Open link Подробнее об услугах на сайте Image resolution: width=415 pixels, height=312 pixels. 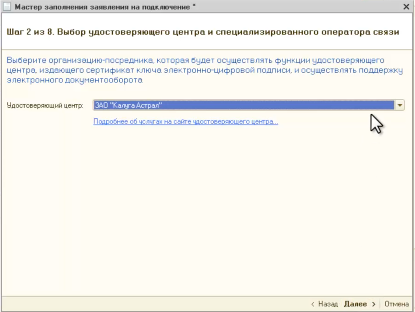186,122
